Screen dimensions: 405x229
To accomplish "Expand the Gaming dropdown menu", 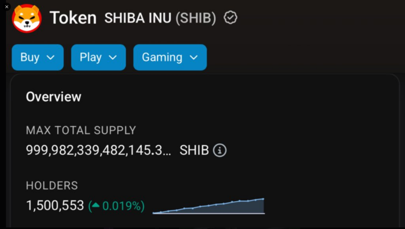I will 170,57.
